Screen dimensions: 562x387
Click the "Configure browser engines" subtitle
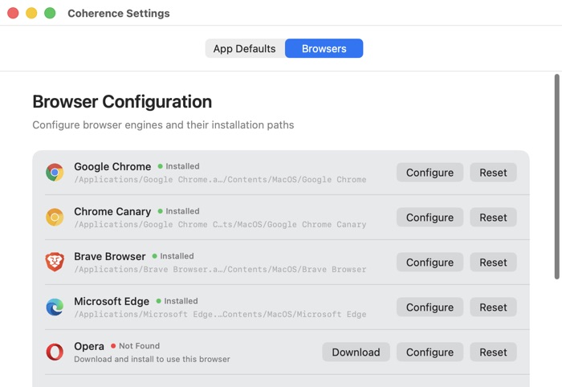(x=163, y=124)
